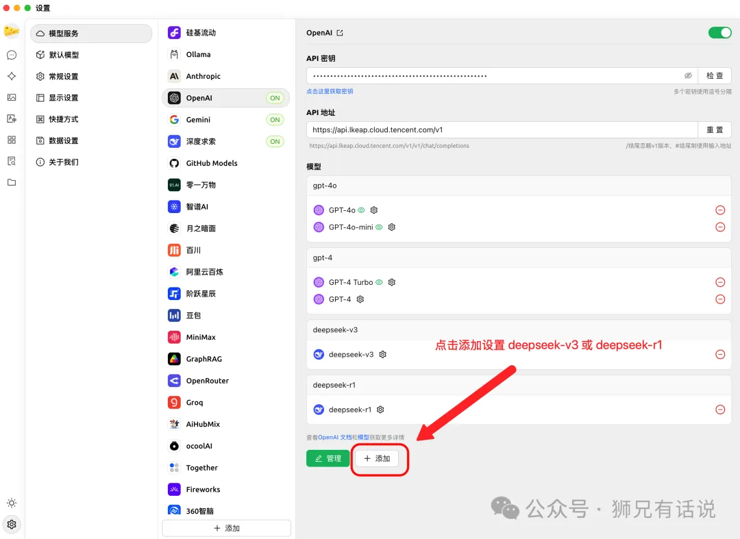Select the Together provider

click(225, 468)
